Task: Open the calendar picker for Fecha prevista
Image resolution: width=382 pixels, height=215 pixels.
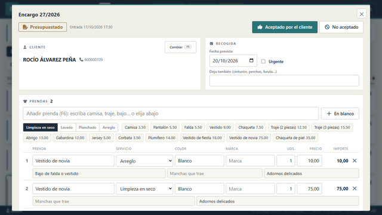Action: pos(251,60)
